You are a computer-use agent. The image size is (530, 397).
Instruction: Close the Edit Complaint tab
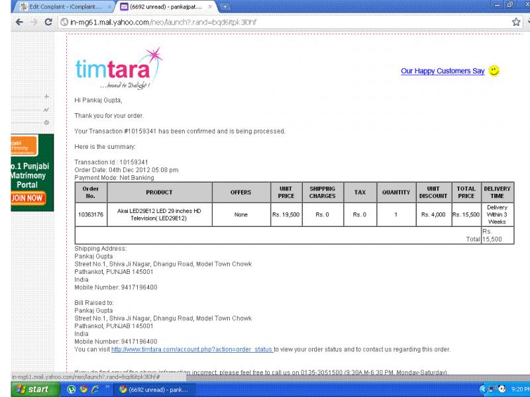click(x=109, y=7)
